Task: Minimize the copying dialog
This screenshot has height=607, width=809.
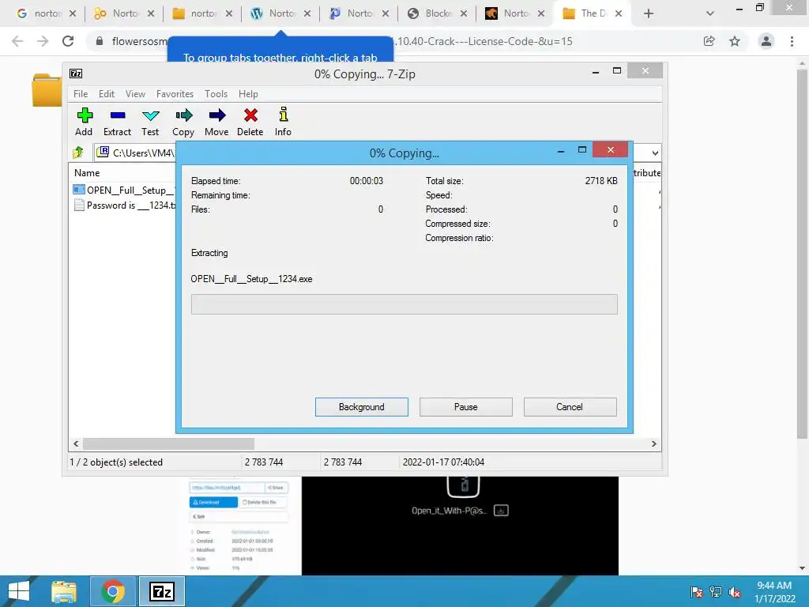Action: point(561,151)
